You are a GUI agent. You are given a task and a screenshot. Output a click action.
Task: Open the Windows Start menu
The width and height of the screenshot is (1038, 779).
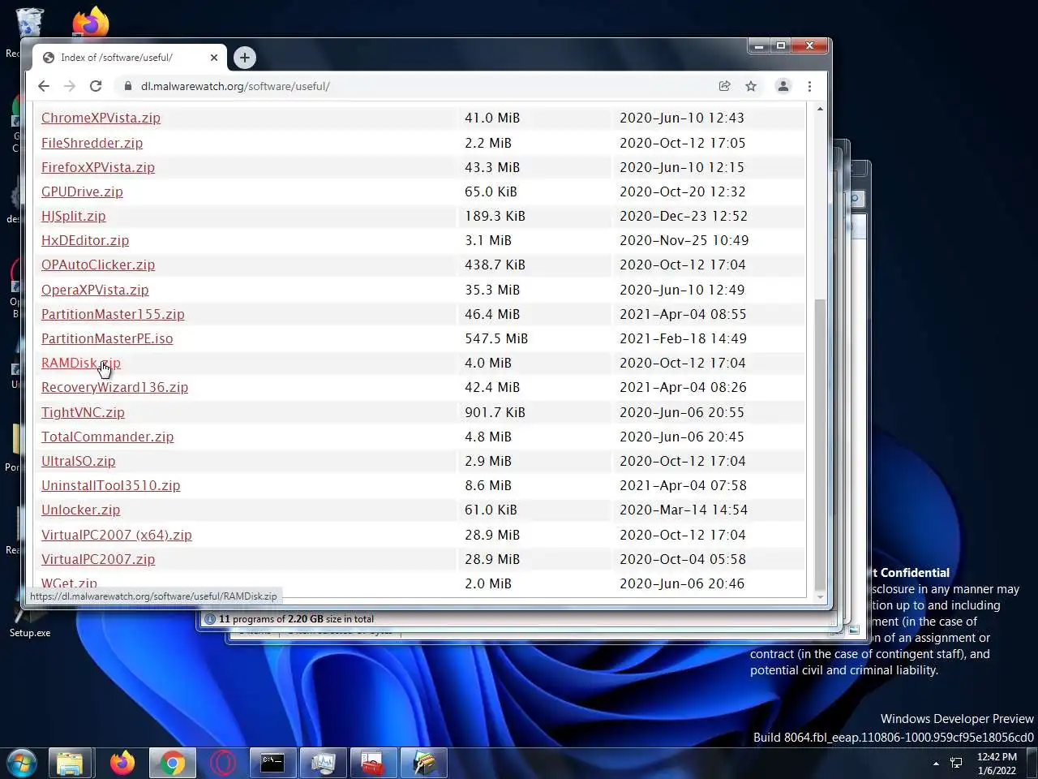click(22, 763)
